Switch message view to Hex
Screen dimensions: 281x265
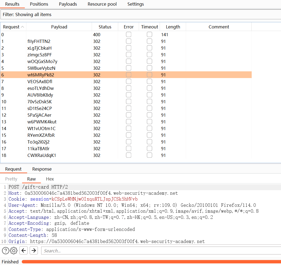[x=50, y=179]
